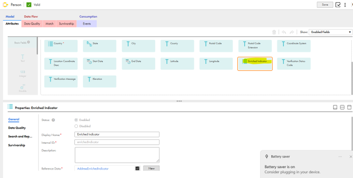Open the General properties section

(x=14, y=120)
